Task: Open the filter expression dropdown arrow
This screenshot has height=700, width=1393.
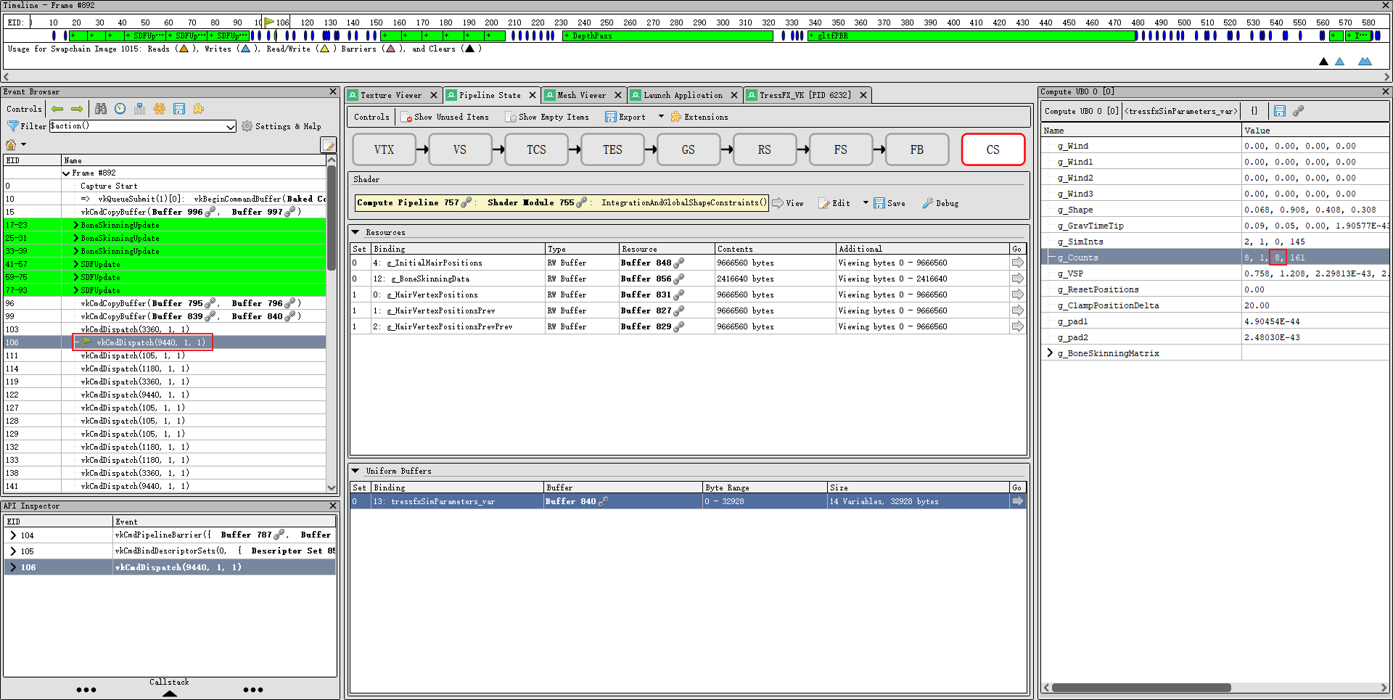Action: pyautogui.click(x=231, y=127)
